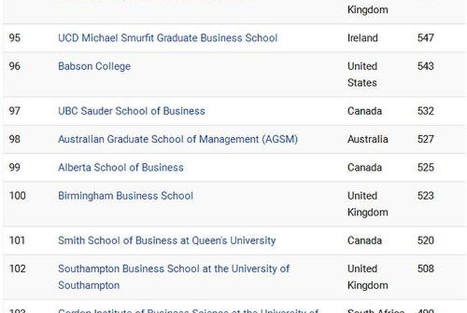Select score 547 cell
The width and height of the screenshot is (467, 313).
(x=426, y=38)
